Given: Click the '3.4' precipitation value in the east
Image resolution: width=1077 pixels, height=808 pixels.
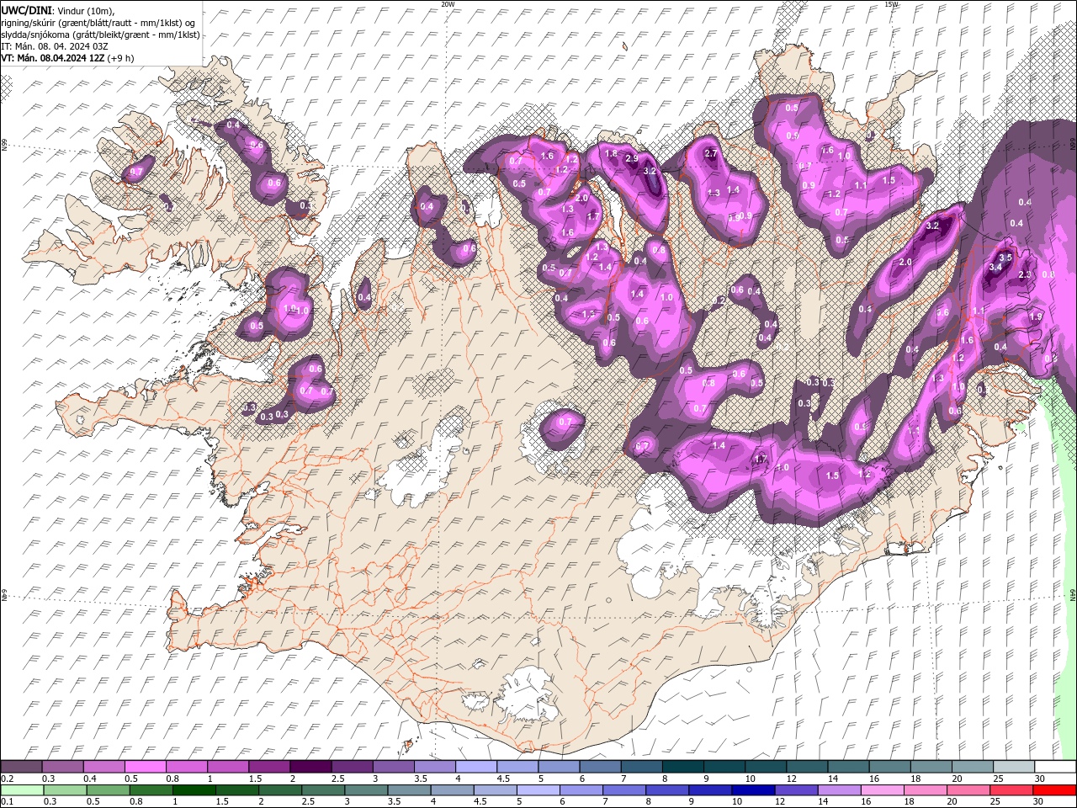Looking at the screenshot, I should pyautogui.click(x=995, y=267).
